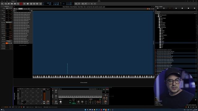Select the highlighted tab left of Keygroups
This screenshot has width=198, height=111.
pyautogui.click(x=20, y=9)
